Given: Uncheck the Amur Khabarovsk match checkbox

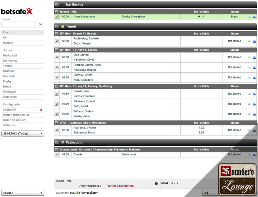Looking at the screenshot, I should [57, 17].
